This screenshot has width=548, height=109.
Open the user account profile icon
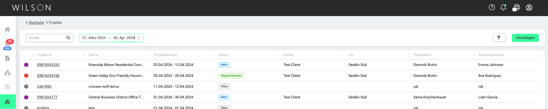click(x=529, y=7)
